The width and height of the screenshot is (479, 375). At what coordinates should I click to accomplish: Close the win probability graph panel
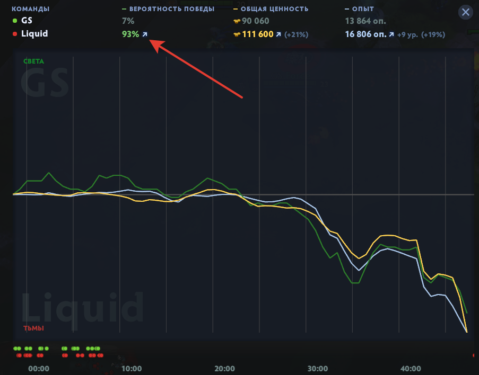466,12
